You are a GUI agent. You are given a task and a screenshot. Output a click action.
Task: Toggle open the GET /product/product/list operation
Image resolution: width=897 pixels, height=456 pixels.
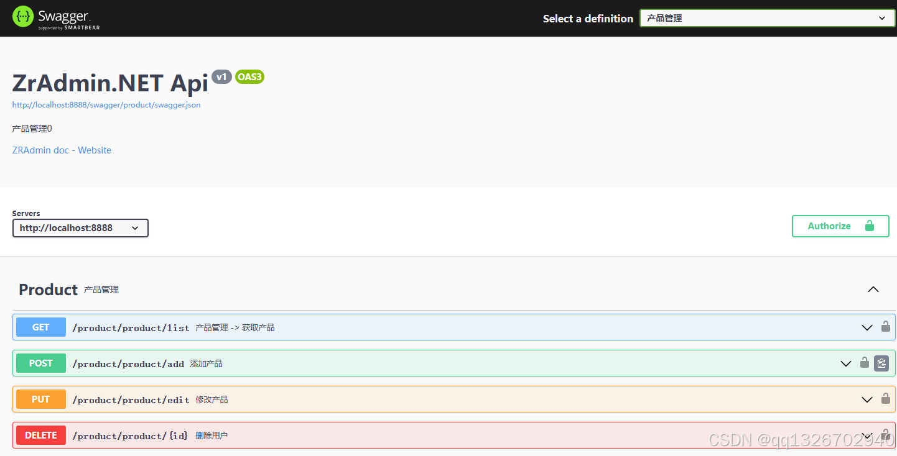(x=867, y=327)
